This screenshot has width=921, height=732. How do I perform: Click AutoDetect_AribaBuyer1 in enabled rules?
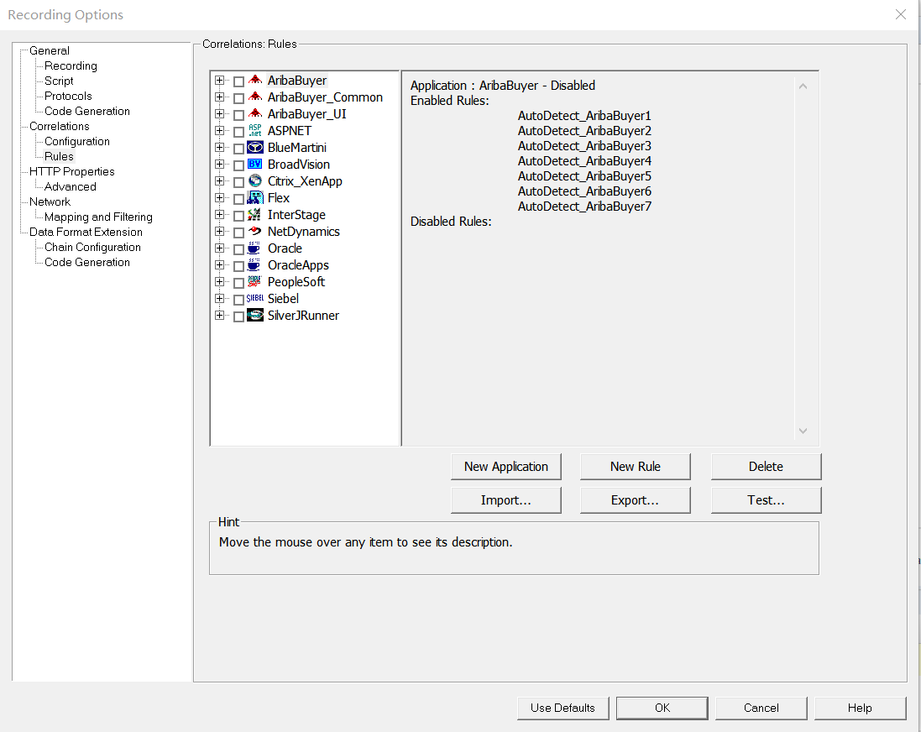coord(584,116)
